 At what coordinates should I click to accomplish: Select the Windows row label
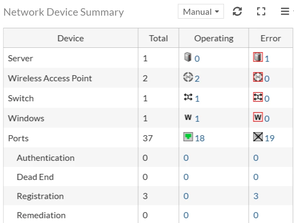(26, 118)
